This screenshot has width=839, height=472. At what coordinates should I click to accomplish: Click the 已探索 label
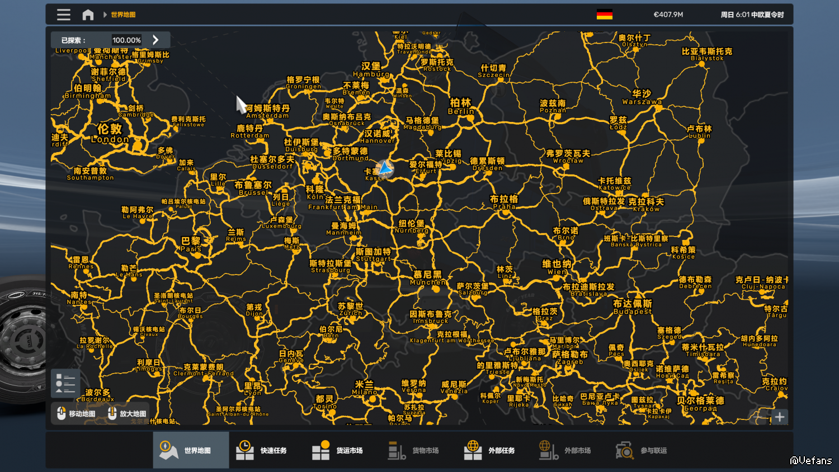click(73, 40)
